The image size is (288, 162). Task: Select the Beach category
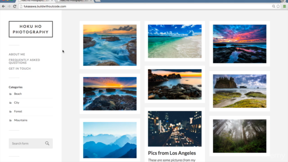point(18,94)
